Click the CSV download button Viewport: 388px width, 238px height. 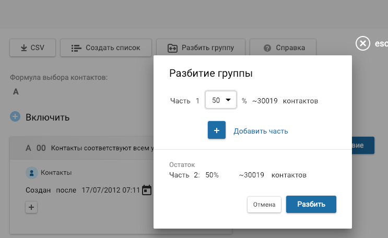click(32, 48)
